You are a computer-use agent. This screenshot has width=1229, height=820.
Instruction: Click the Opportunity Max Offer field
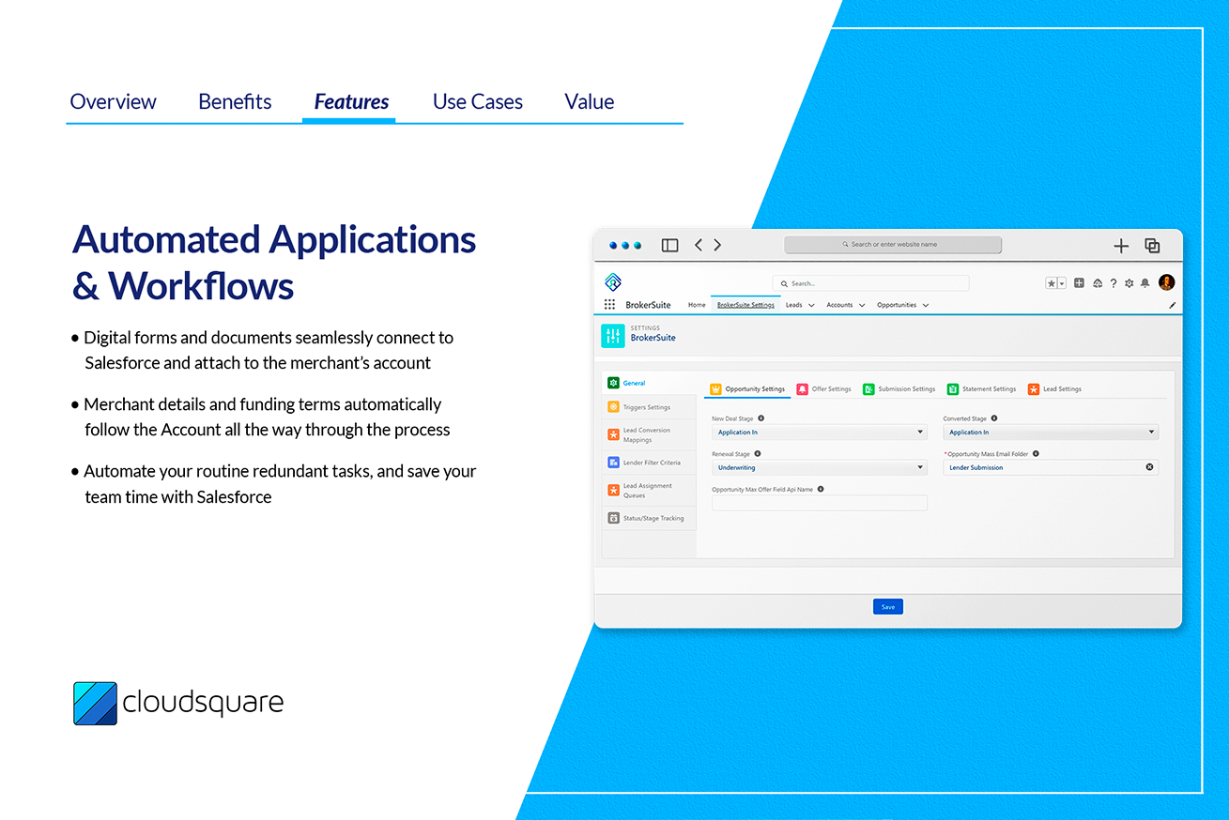[819, 503]
